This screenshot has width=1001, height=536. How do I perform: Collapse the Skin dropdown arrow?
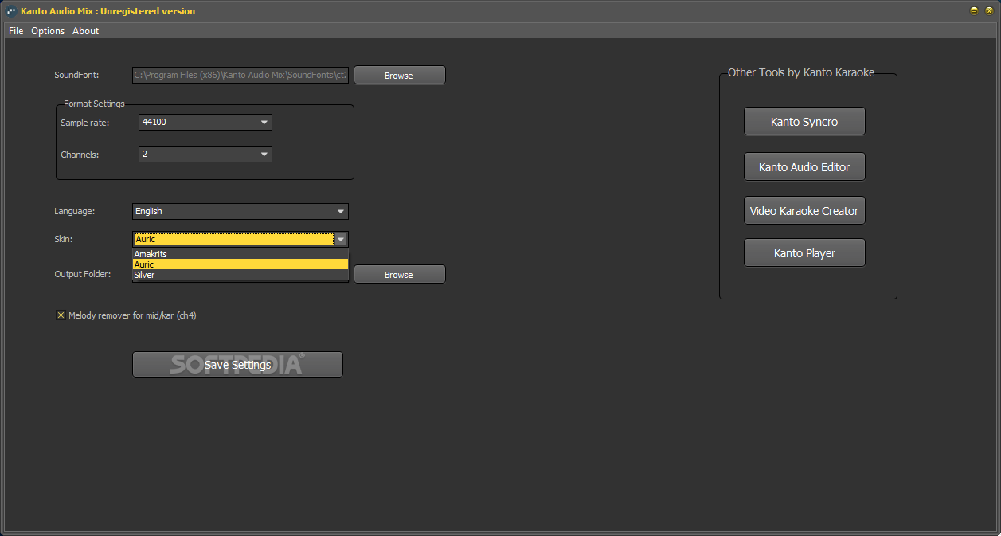[x=341, y=239]
